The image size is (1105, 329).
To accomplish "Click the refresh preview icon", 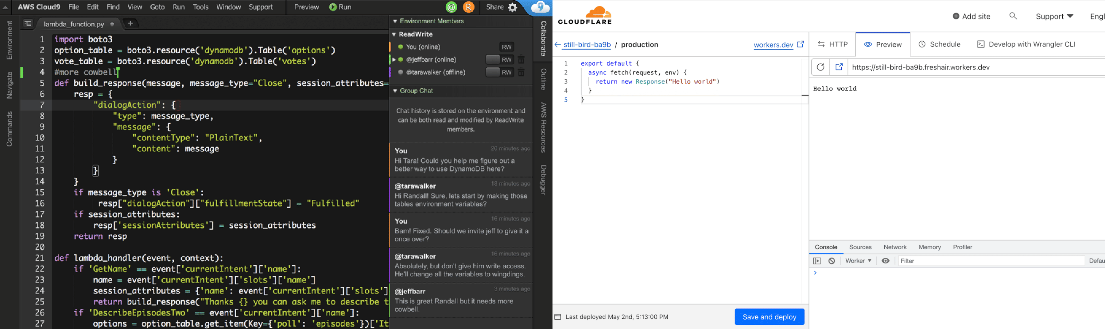I will (820, 67).
